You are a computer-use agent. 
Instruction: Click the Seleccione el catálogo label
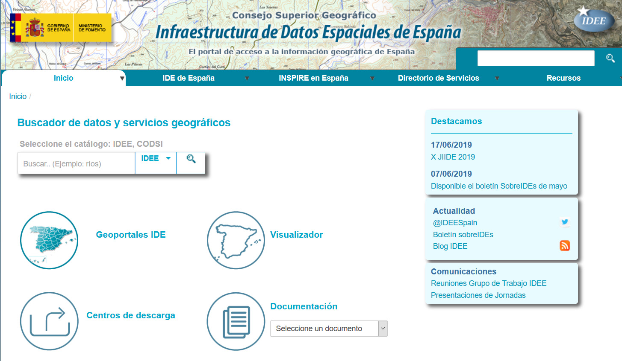coord(91,144)
